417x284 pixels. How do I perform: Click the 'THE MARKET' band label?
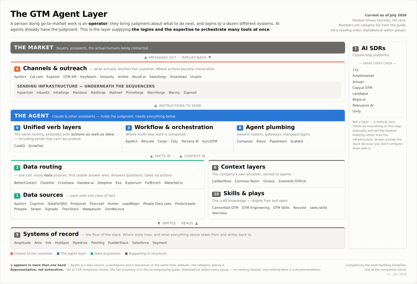pyautogui.click(x=34, y=48)
